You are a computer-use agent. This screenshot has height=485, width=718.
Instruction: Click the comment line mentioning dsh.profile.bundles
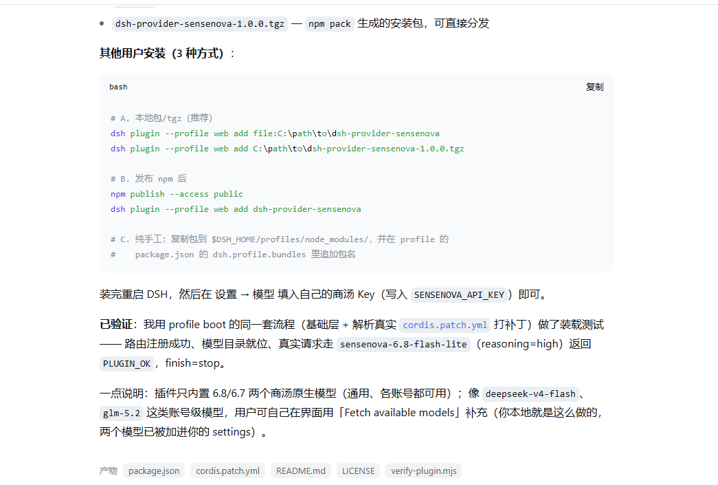point(233,255)
